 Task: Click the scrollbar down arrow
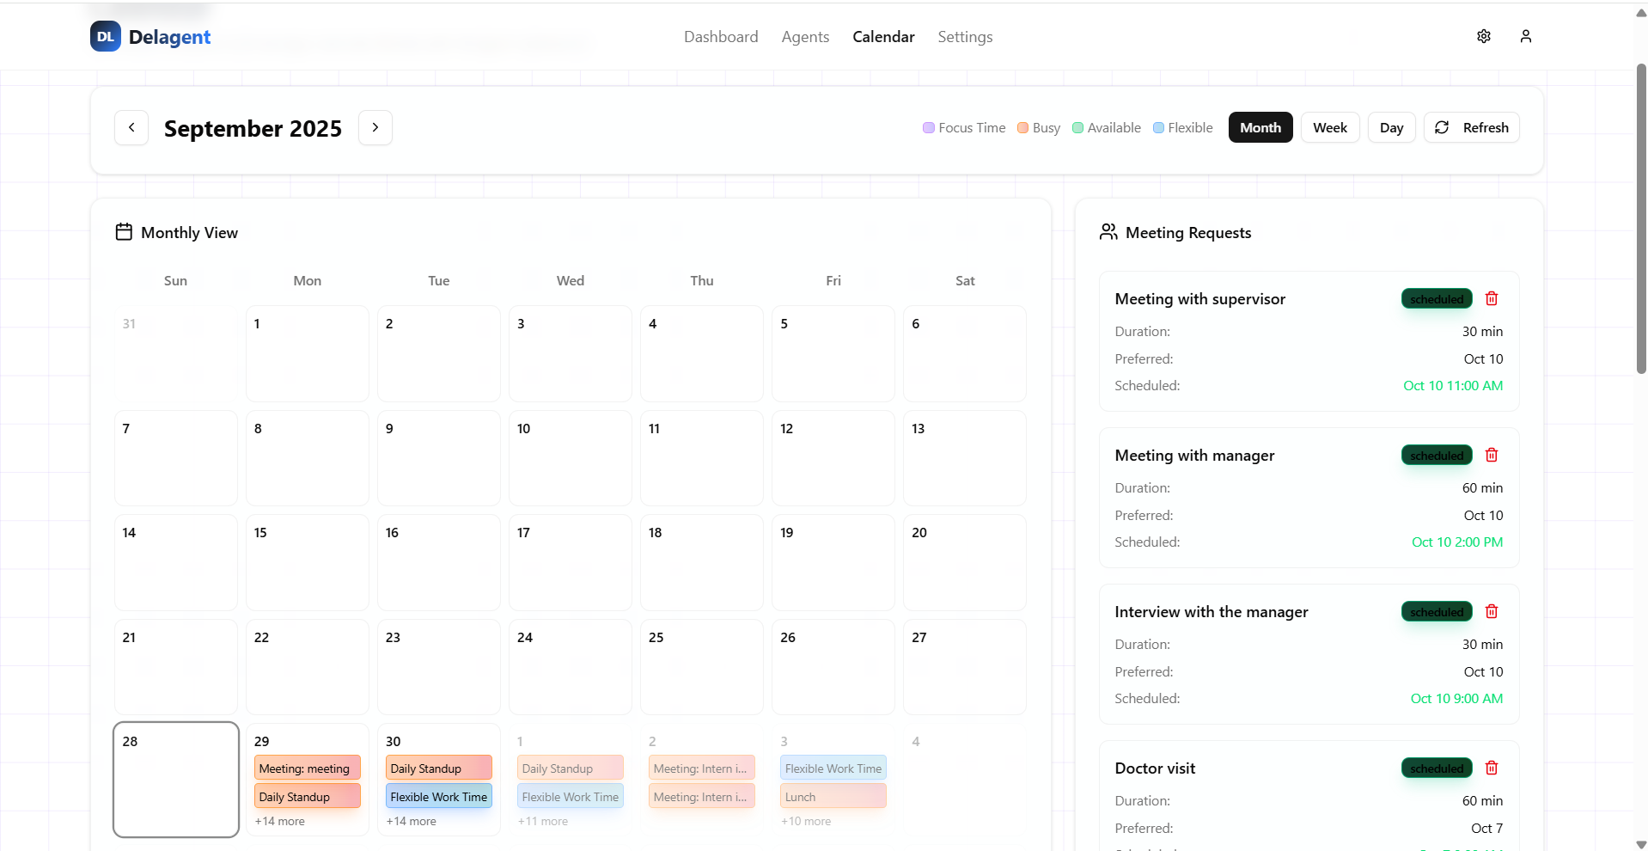(x=1641, y=844)
